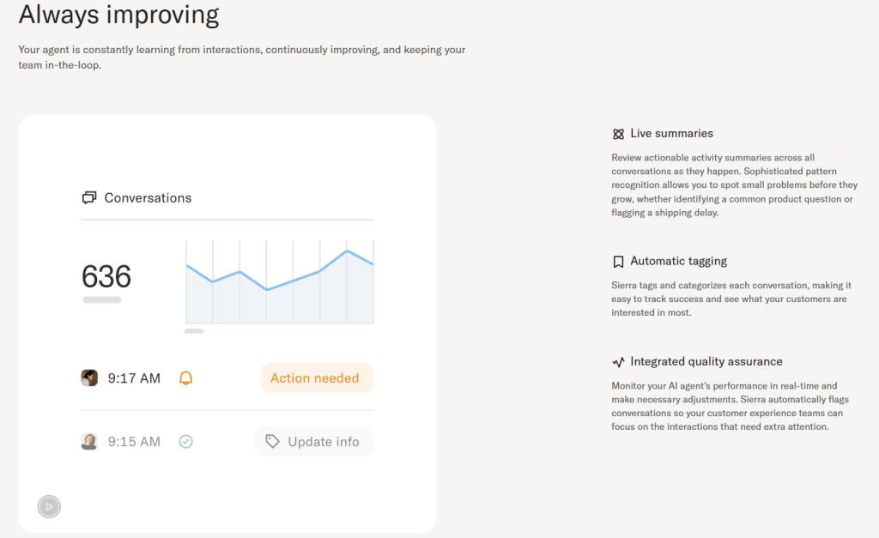Click the Integrated quality assurance pulse icon

(618, 362)
